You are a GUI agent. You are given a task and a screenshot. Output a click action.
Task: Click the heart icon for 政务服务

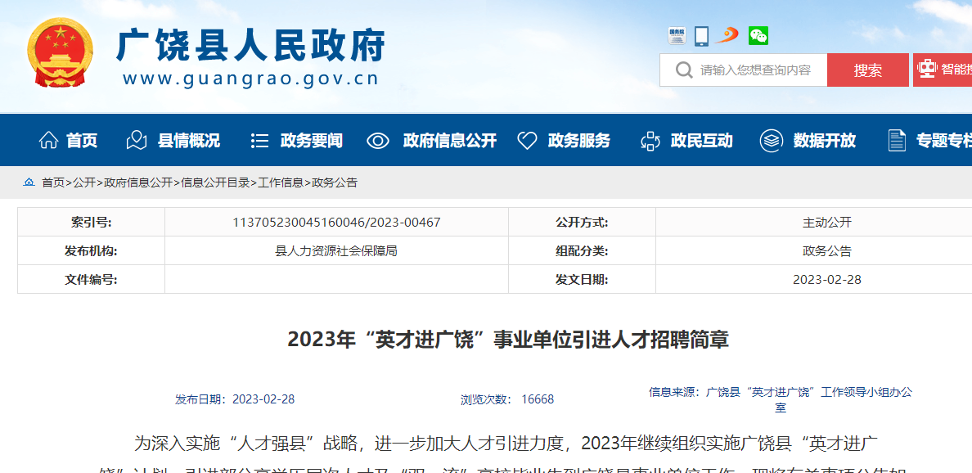coord(527,141)
